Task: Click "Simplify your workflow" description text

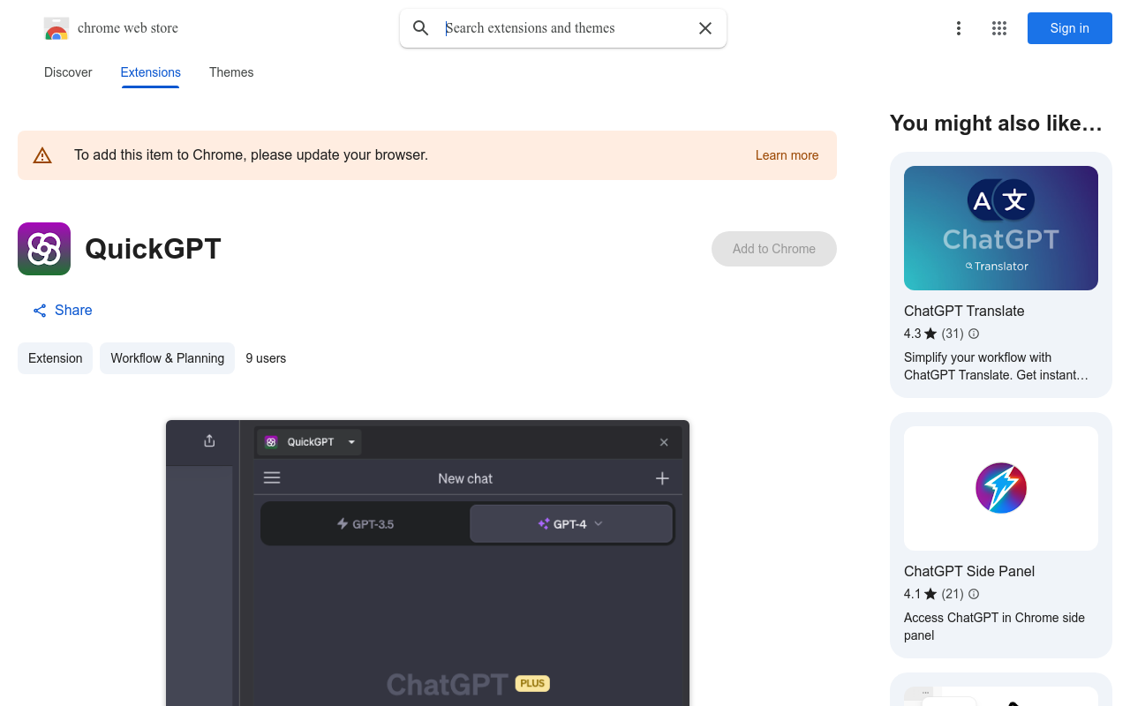Action: coord(996,366)
